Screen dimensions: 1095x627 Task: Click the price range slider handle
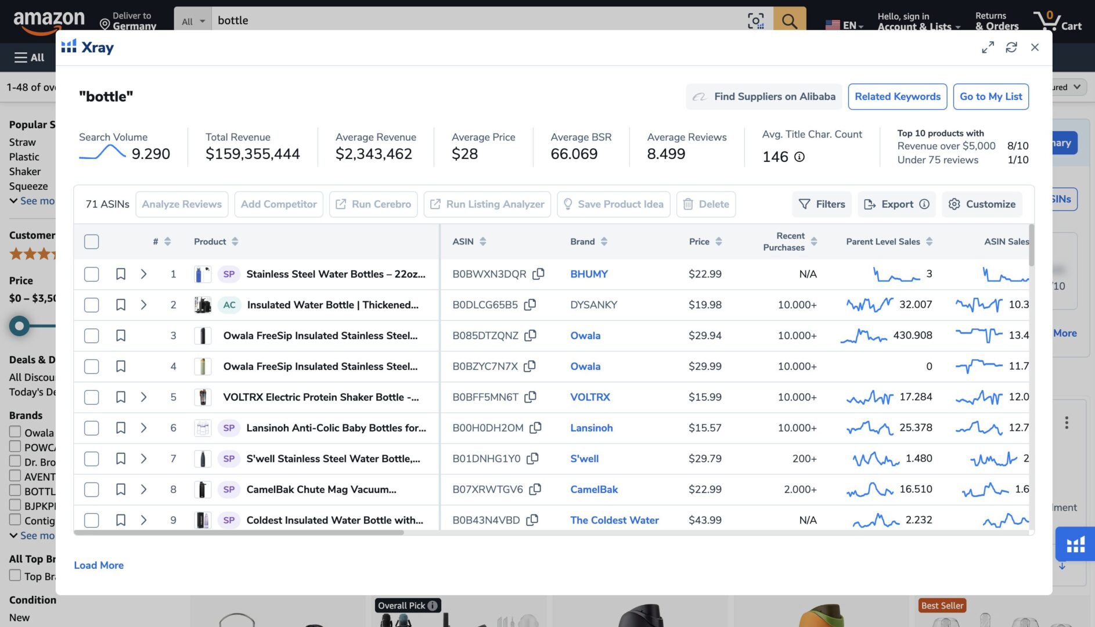click(x=19, y=326)
